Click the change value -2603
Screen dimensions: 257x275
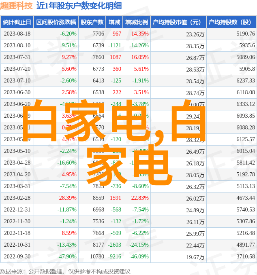pos(114,245)
